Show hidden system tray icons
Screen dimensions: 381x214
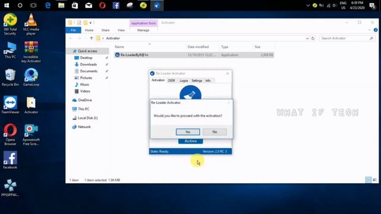[x=308, y=5]
